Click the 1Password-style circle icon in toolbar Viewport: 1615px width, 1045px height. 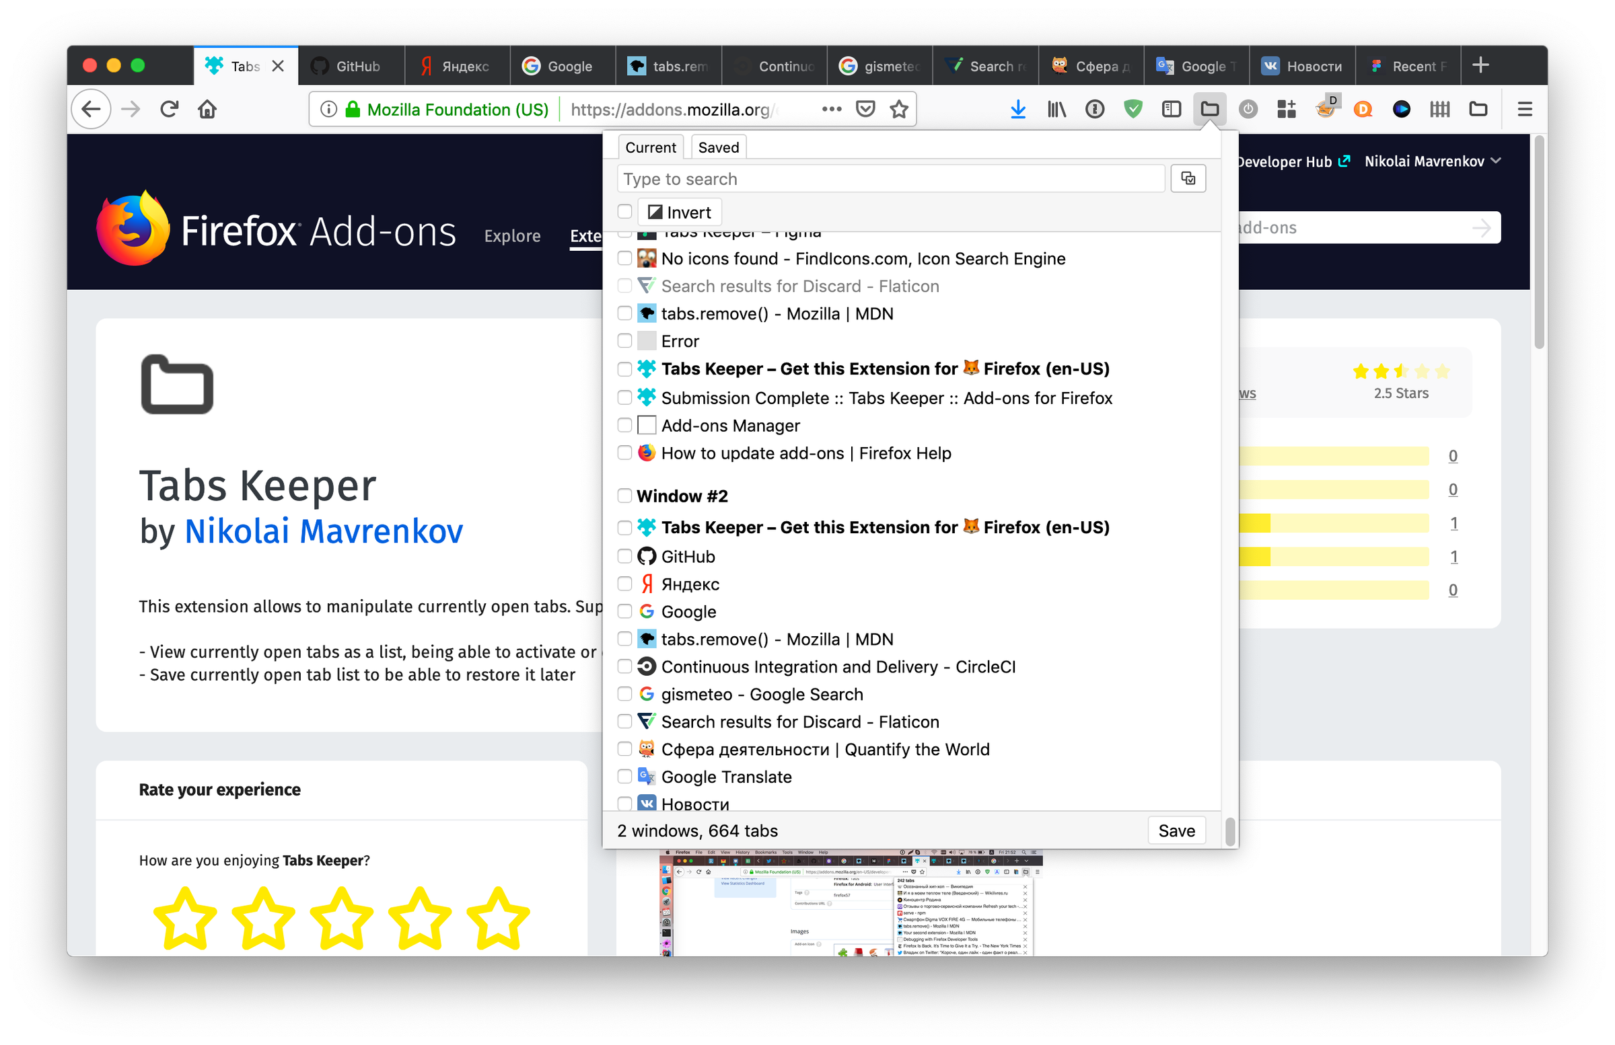pos(1094,108)
